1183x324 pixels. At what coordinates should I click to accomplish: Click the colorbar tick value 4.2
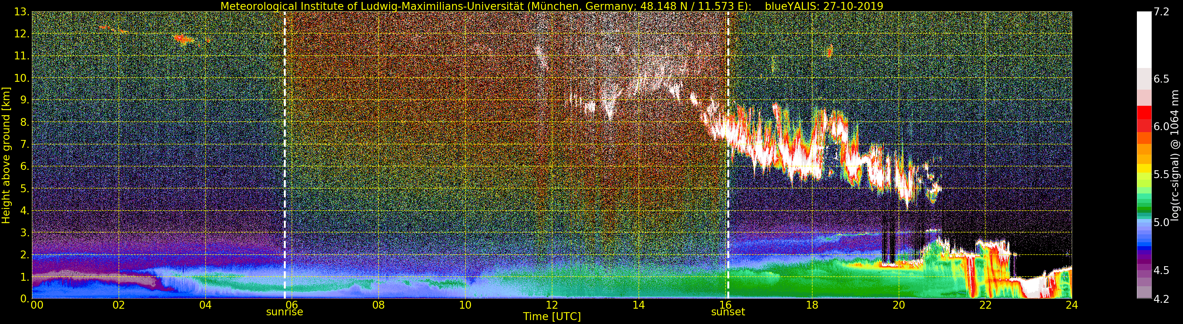1161,299
